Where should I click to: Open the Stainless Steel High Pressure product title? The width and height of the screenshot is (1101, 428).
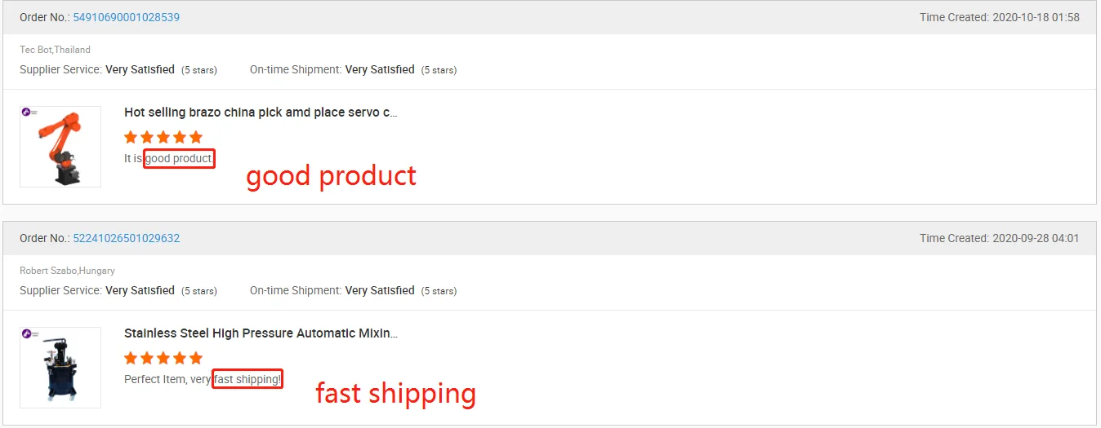coord(261,333)
